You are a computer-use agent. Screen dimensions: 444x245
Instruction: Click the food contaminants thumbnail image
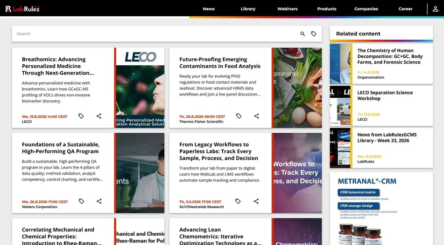[297, 88]
